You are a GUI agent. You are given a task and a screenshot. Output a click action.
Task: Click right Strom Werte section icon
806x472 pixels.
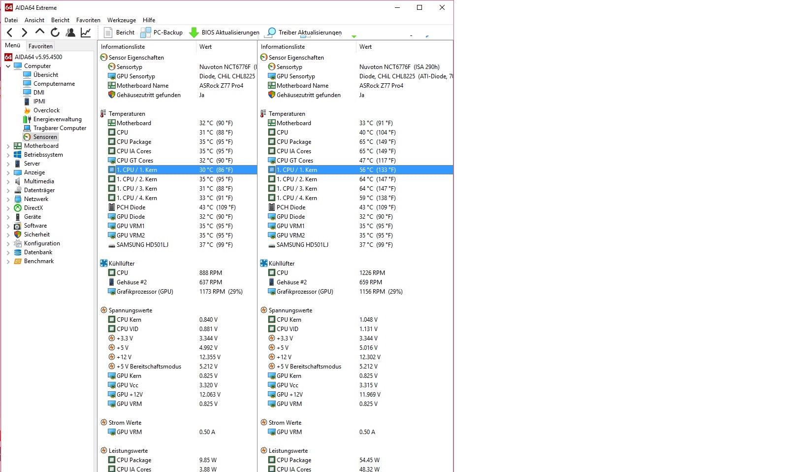(x=264, y=423)
